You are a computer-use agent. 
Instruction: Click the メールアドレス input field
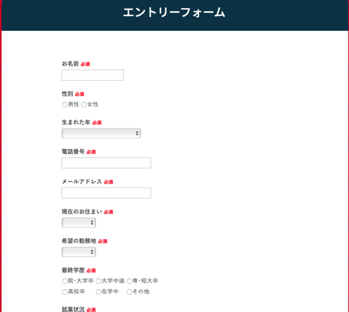coord(106,193)
